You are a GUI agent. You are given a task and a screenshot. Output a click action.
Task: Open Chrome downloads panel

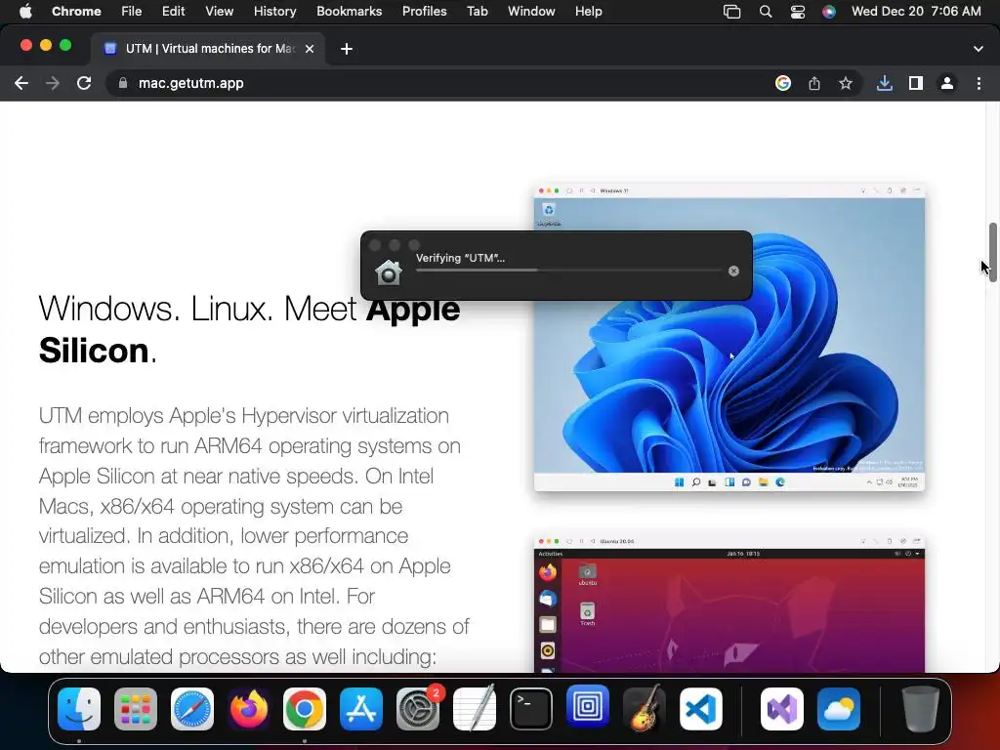click(885, 83)
